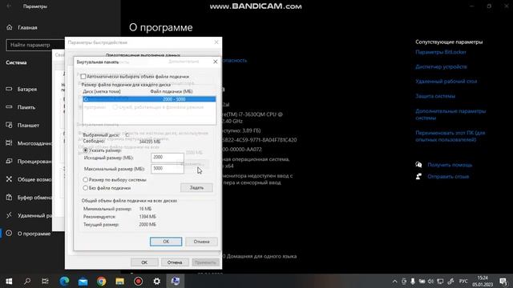Click the Settings back arrow

(x=9, y=6)
